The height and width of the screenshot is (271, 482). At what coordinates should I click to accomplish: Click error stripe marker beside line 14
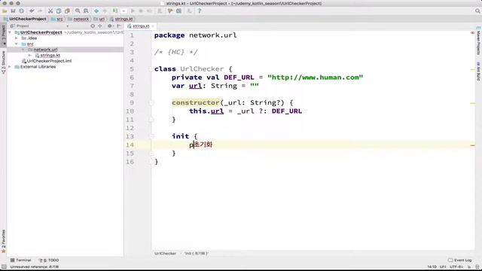pos(472,145)
